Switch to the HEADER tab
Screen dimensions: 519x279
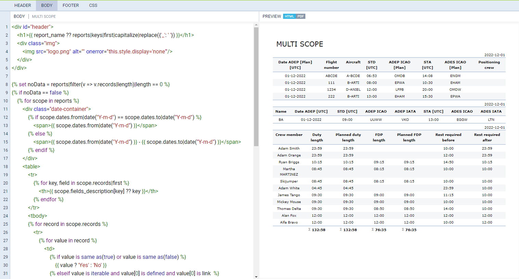[23, 5]
